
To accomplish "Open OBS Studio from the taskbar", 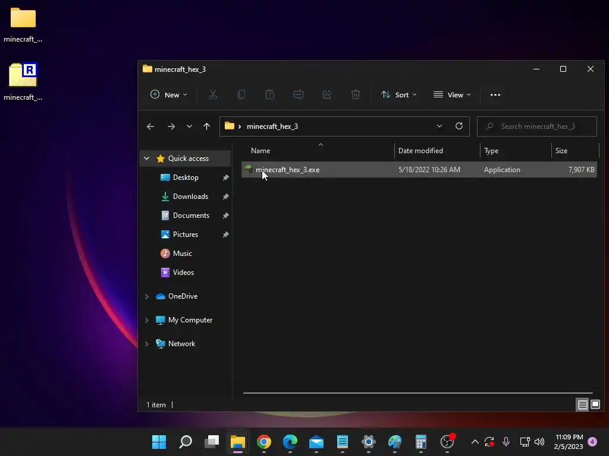I will click(447, 442).
